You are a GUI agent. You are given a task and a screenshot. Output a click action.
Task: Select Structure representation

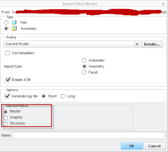tap(5, 124)
